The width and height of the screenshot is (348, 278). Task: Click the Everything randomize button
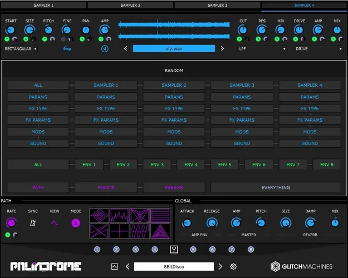click(x=276, y=188)
